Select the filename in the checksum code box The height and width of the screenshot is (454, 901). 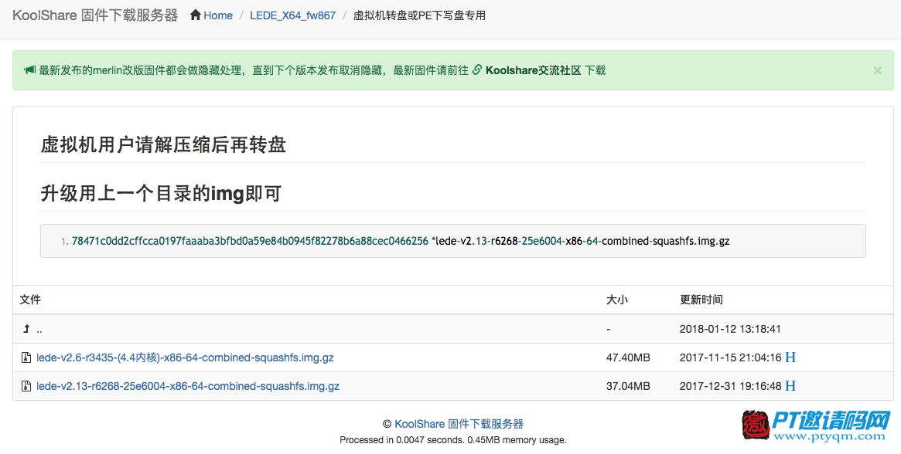click(582, 241)
